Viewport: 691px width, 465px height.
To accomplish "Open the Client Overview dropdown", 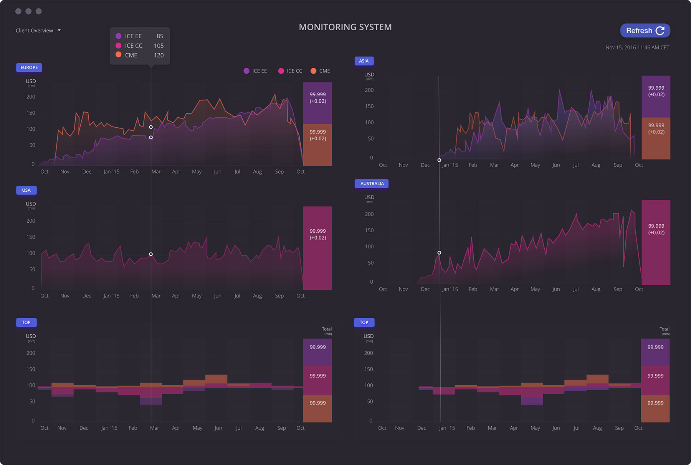I will [38, 31].
